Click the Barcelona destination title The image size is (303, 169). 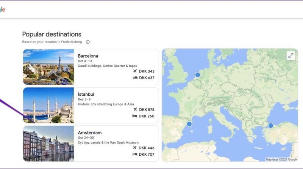(x=88, y=56)
